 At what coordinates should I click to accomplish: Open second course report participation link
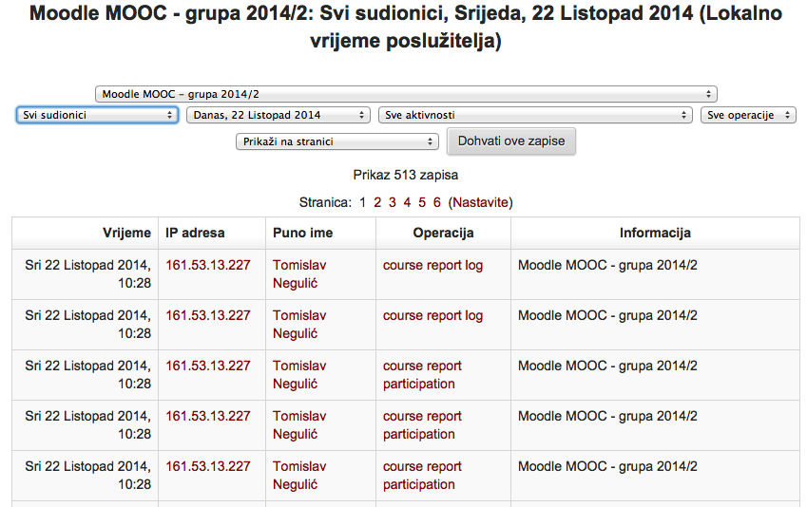click(423, 425)
